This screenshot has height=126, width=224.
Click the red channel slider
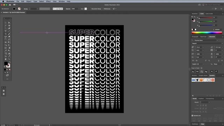(x=206, y=17)
